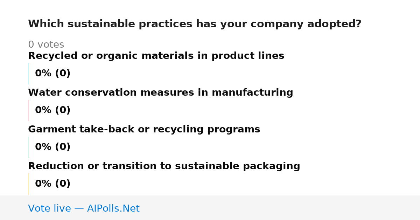
Task: Click the '0 votes' total counter
Action: [x=46, y=45]
